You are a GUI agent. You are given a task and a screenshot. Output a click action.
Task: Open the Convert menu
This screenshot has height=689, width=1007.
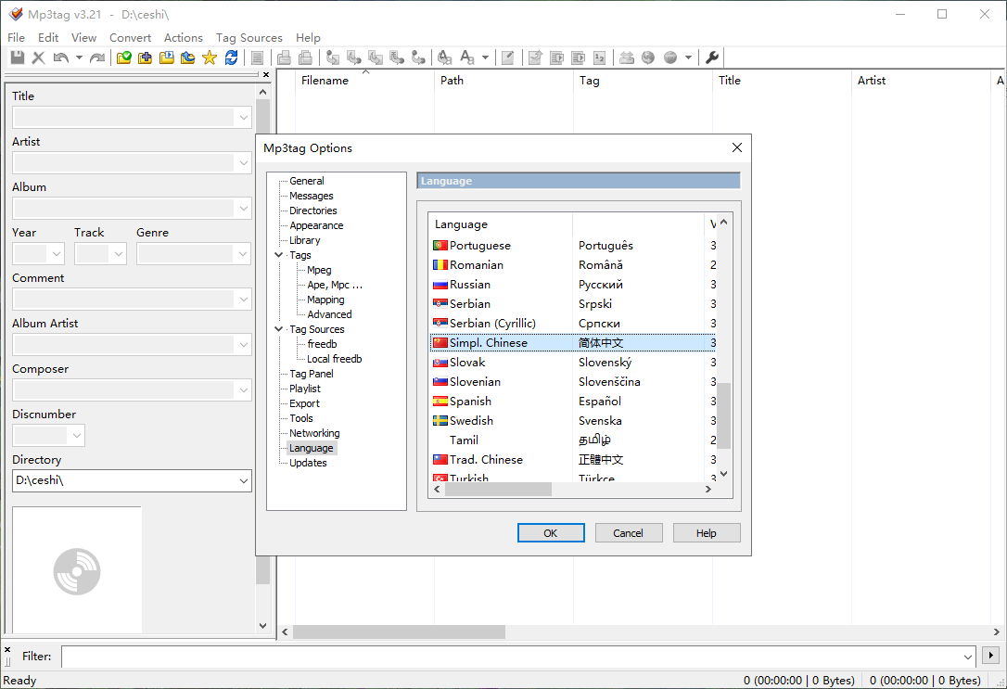point(131,38)
